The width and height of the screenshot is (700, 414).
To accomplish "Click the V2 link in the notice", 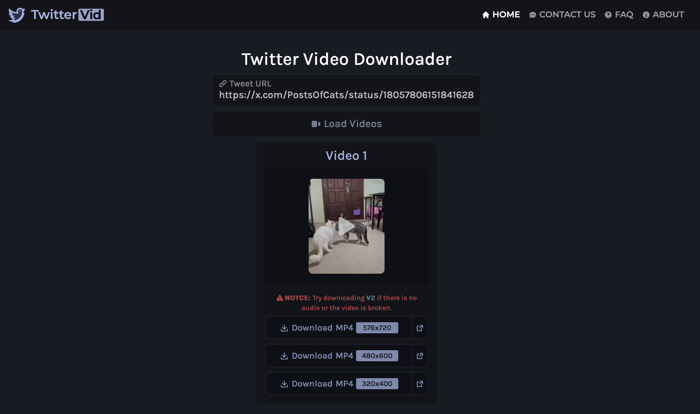I will coord(370,298).
